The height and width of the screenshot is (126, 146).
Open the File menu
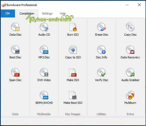point(8,13)
